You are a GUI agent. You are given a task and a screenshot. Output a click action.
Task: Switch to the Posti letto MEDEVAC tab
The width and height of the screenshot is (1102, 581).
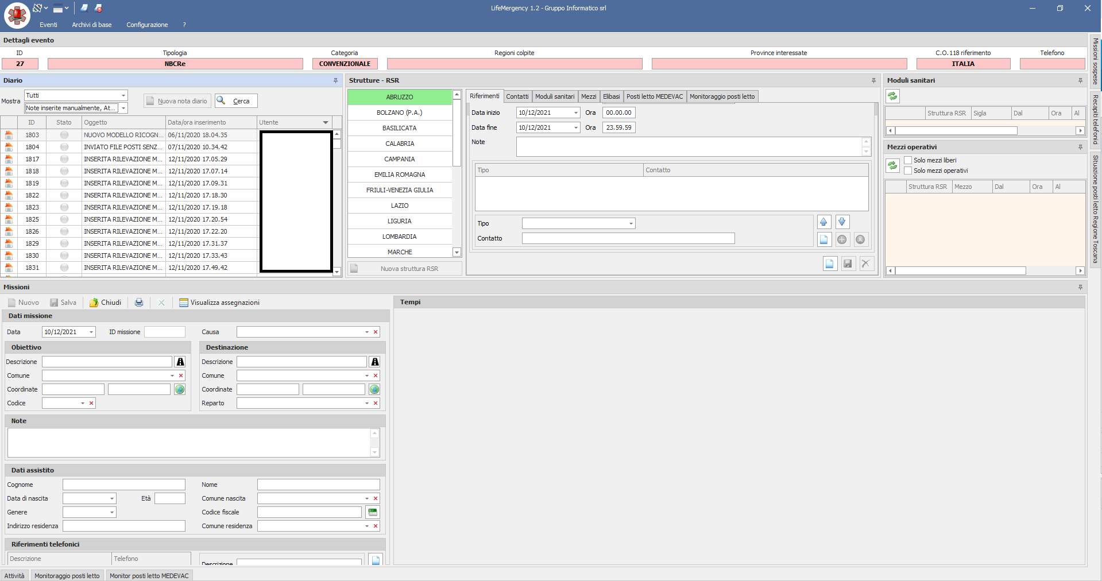(655, 96)
